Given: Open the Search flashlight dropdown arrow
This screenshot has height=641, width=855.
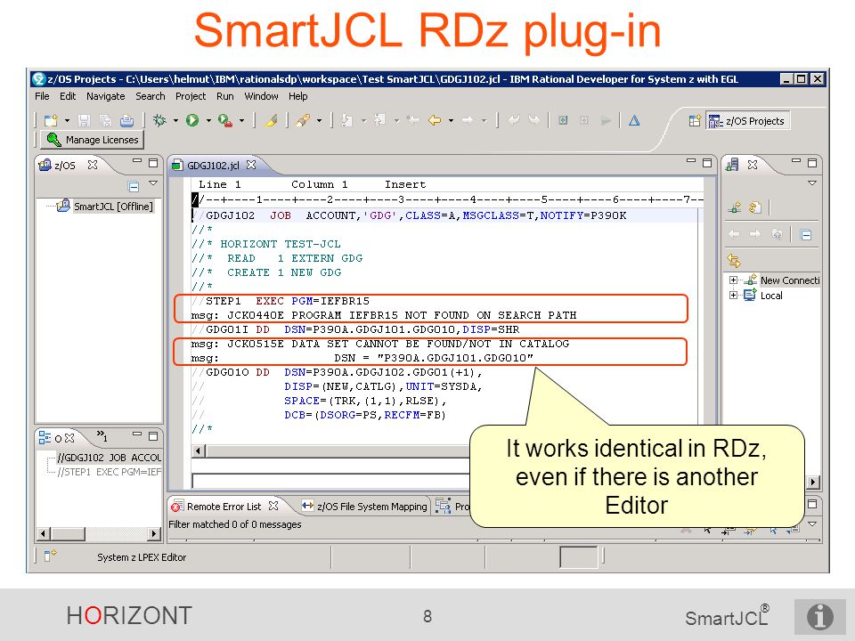Looking at the screenshot, I should [x=319, y=120].
